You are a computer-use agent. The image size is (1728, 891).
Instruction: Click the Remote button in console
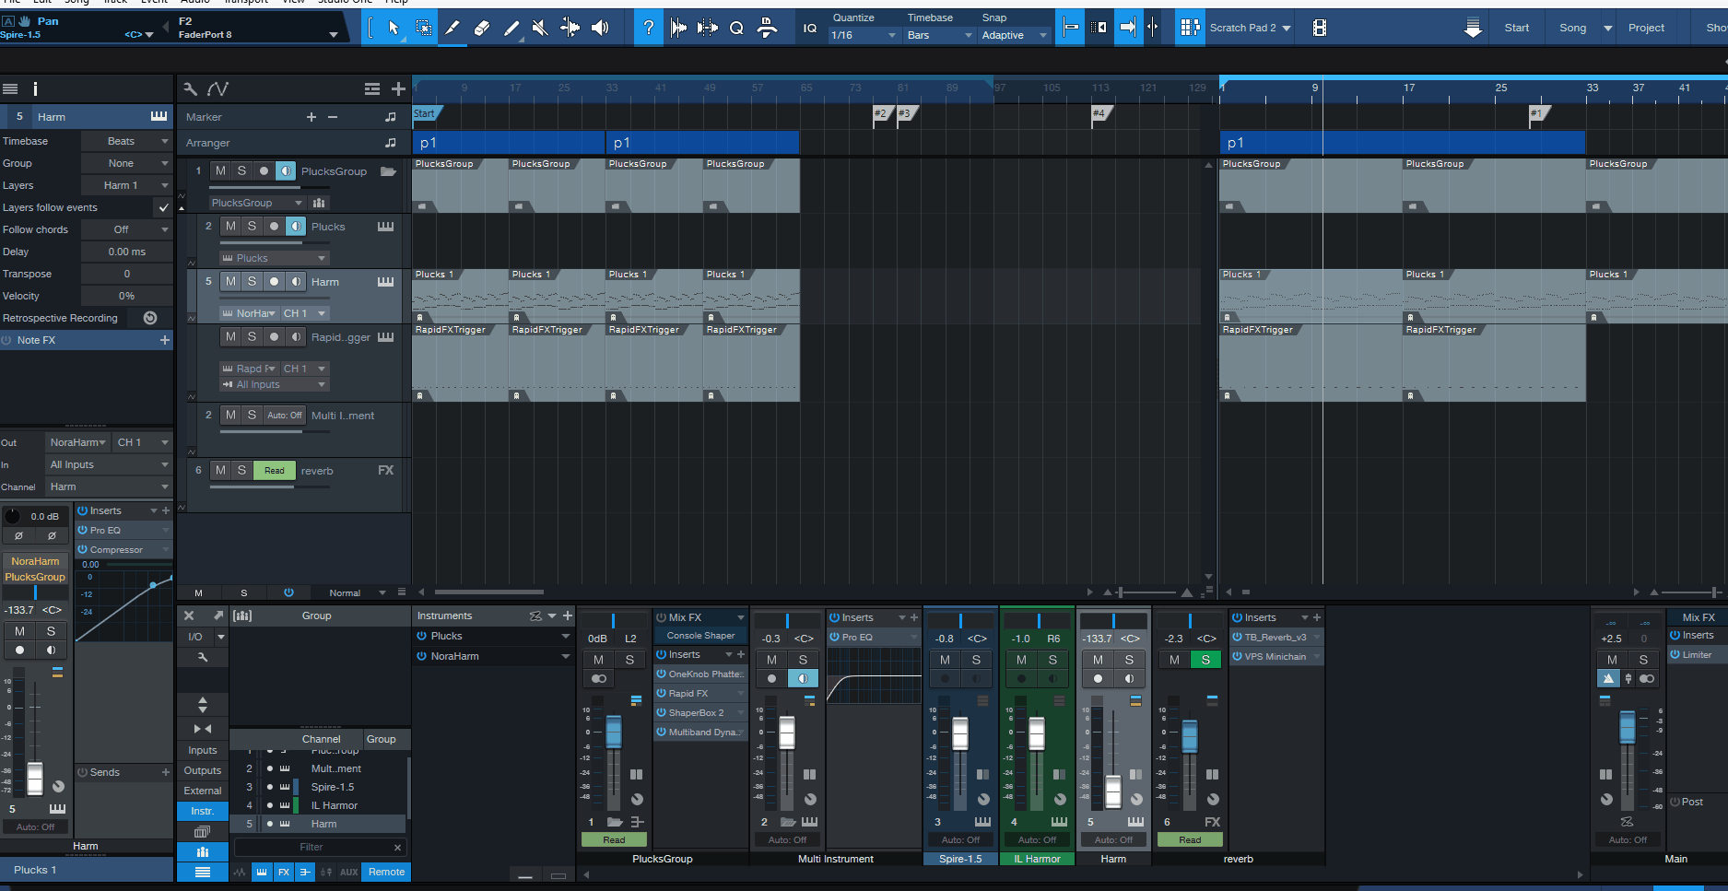tap(387, 872)
